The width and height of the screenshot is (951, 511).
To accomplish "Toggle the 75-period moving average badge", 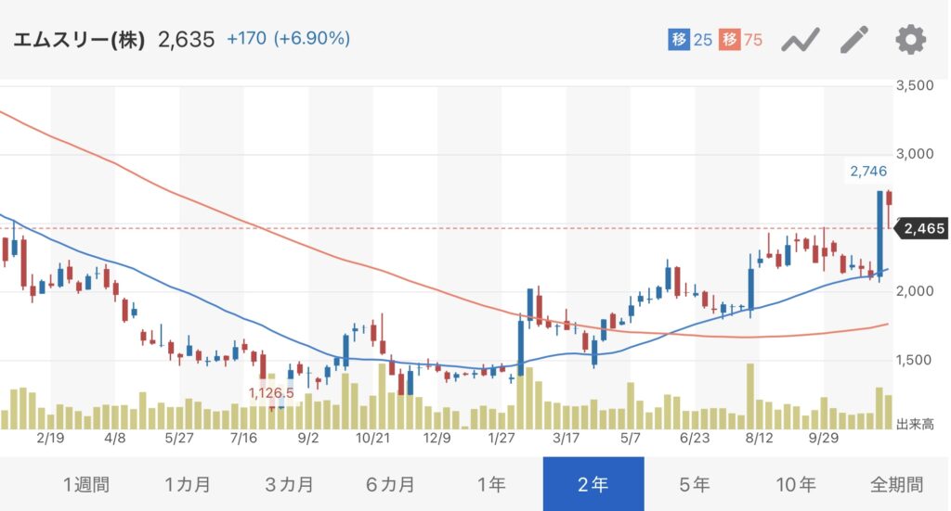I will (x=740, y=40).
